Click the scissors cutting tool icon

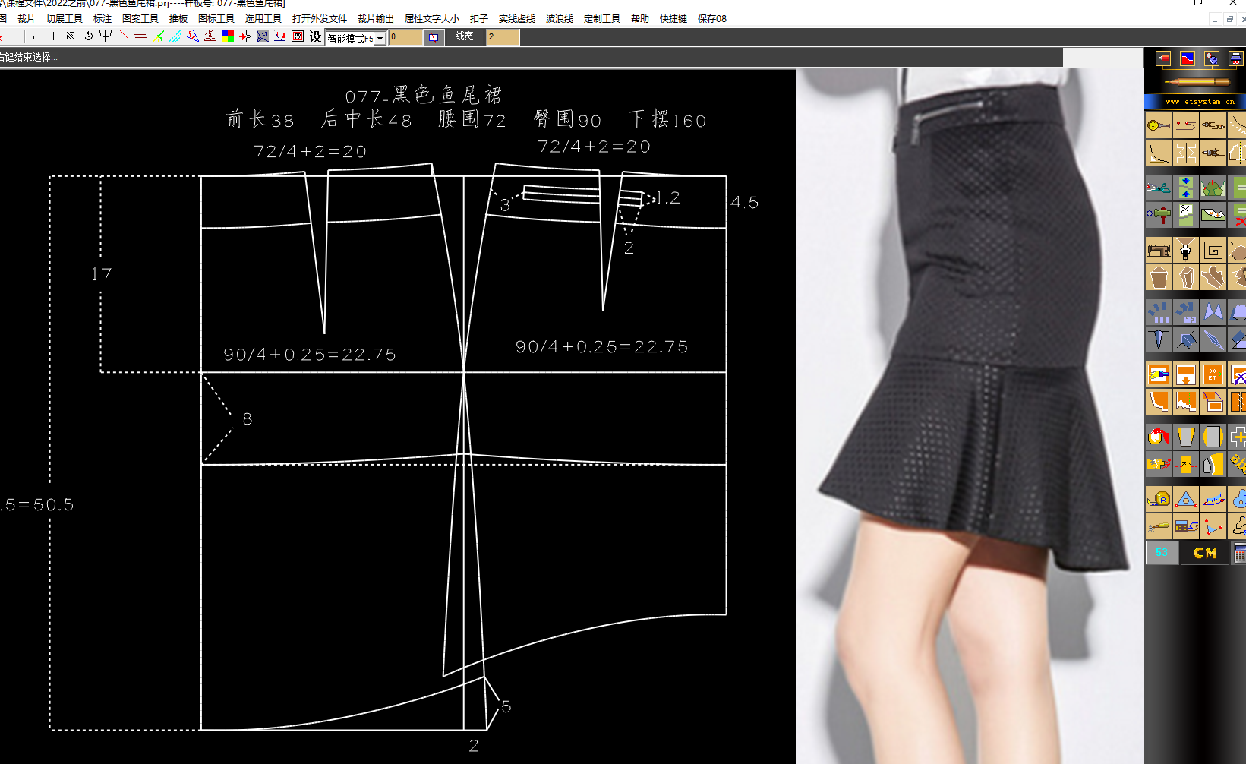pyautogui.click(x=1159, y=187)
